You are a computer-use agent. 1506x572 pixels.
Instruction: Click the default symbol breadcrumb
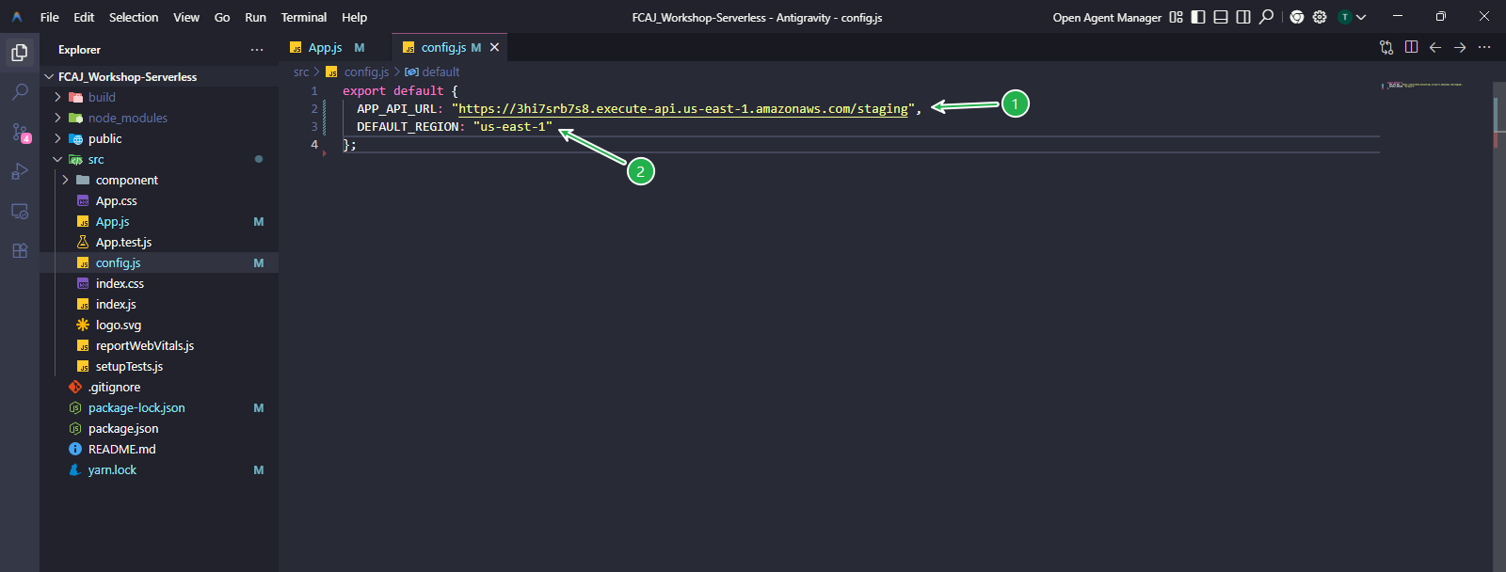(x=432, y=71)
